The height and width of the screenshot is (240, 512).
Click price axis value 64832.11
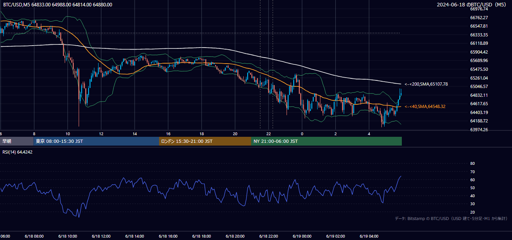tap(479, 95)
